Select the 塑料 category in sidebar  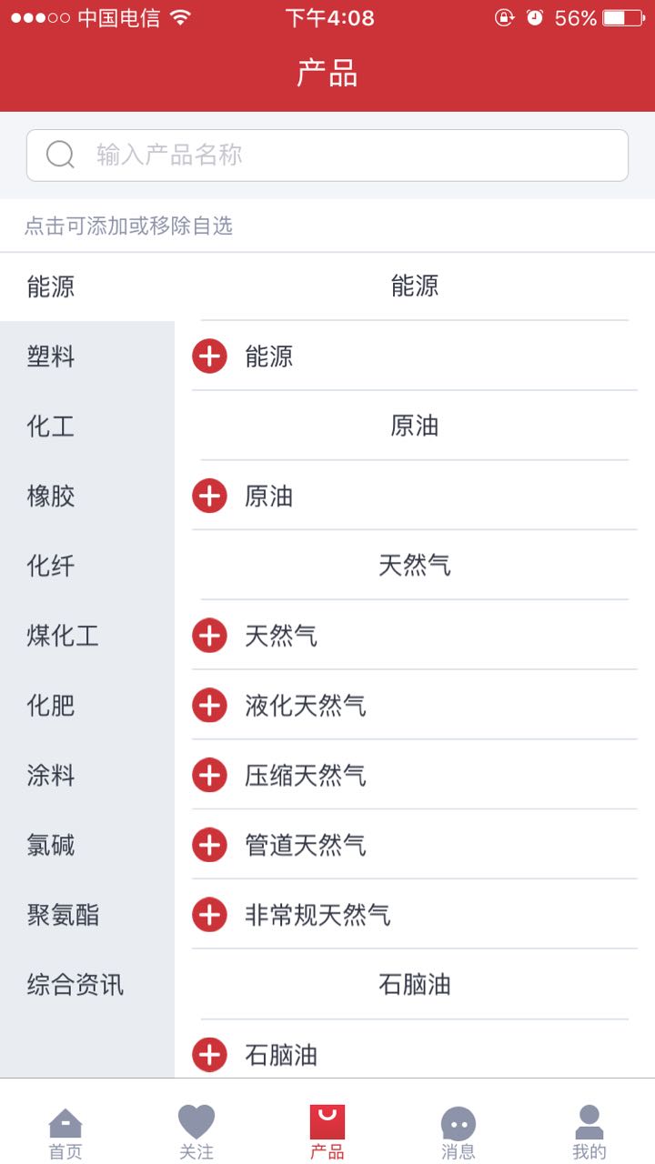coord(51,356)
